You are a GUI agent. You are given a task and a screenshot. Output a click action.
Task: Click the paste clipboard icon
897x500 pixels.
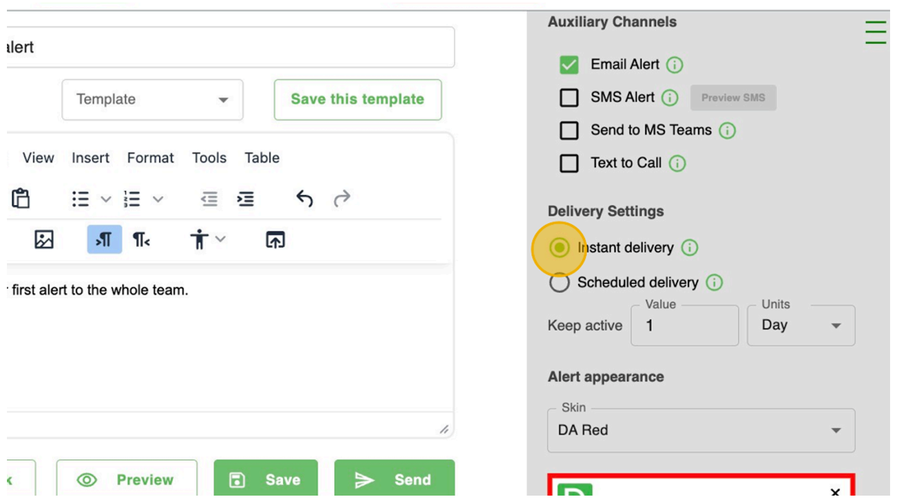(x=21, y=199)
